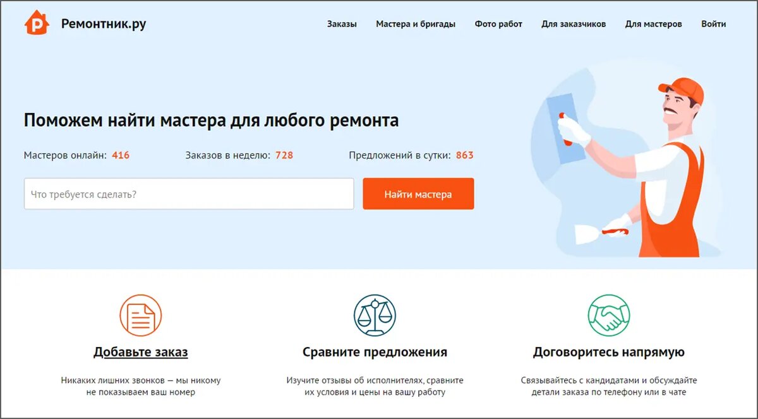
Task: Open the Добавьте заказ link
Action: [141, 352]
